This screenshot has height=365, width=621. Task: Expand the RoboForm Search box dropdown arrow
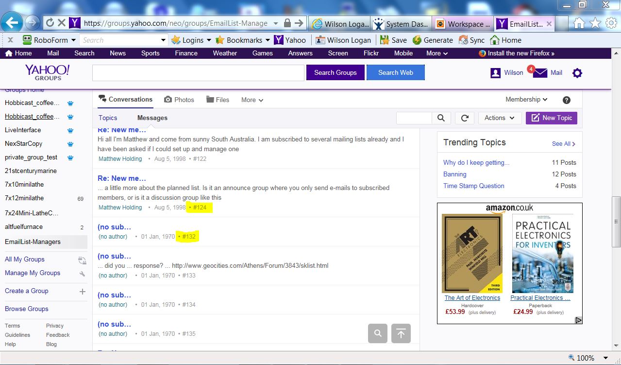pyautogui.click(x=164, y=40)
